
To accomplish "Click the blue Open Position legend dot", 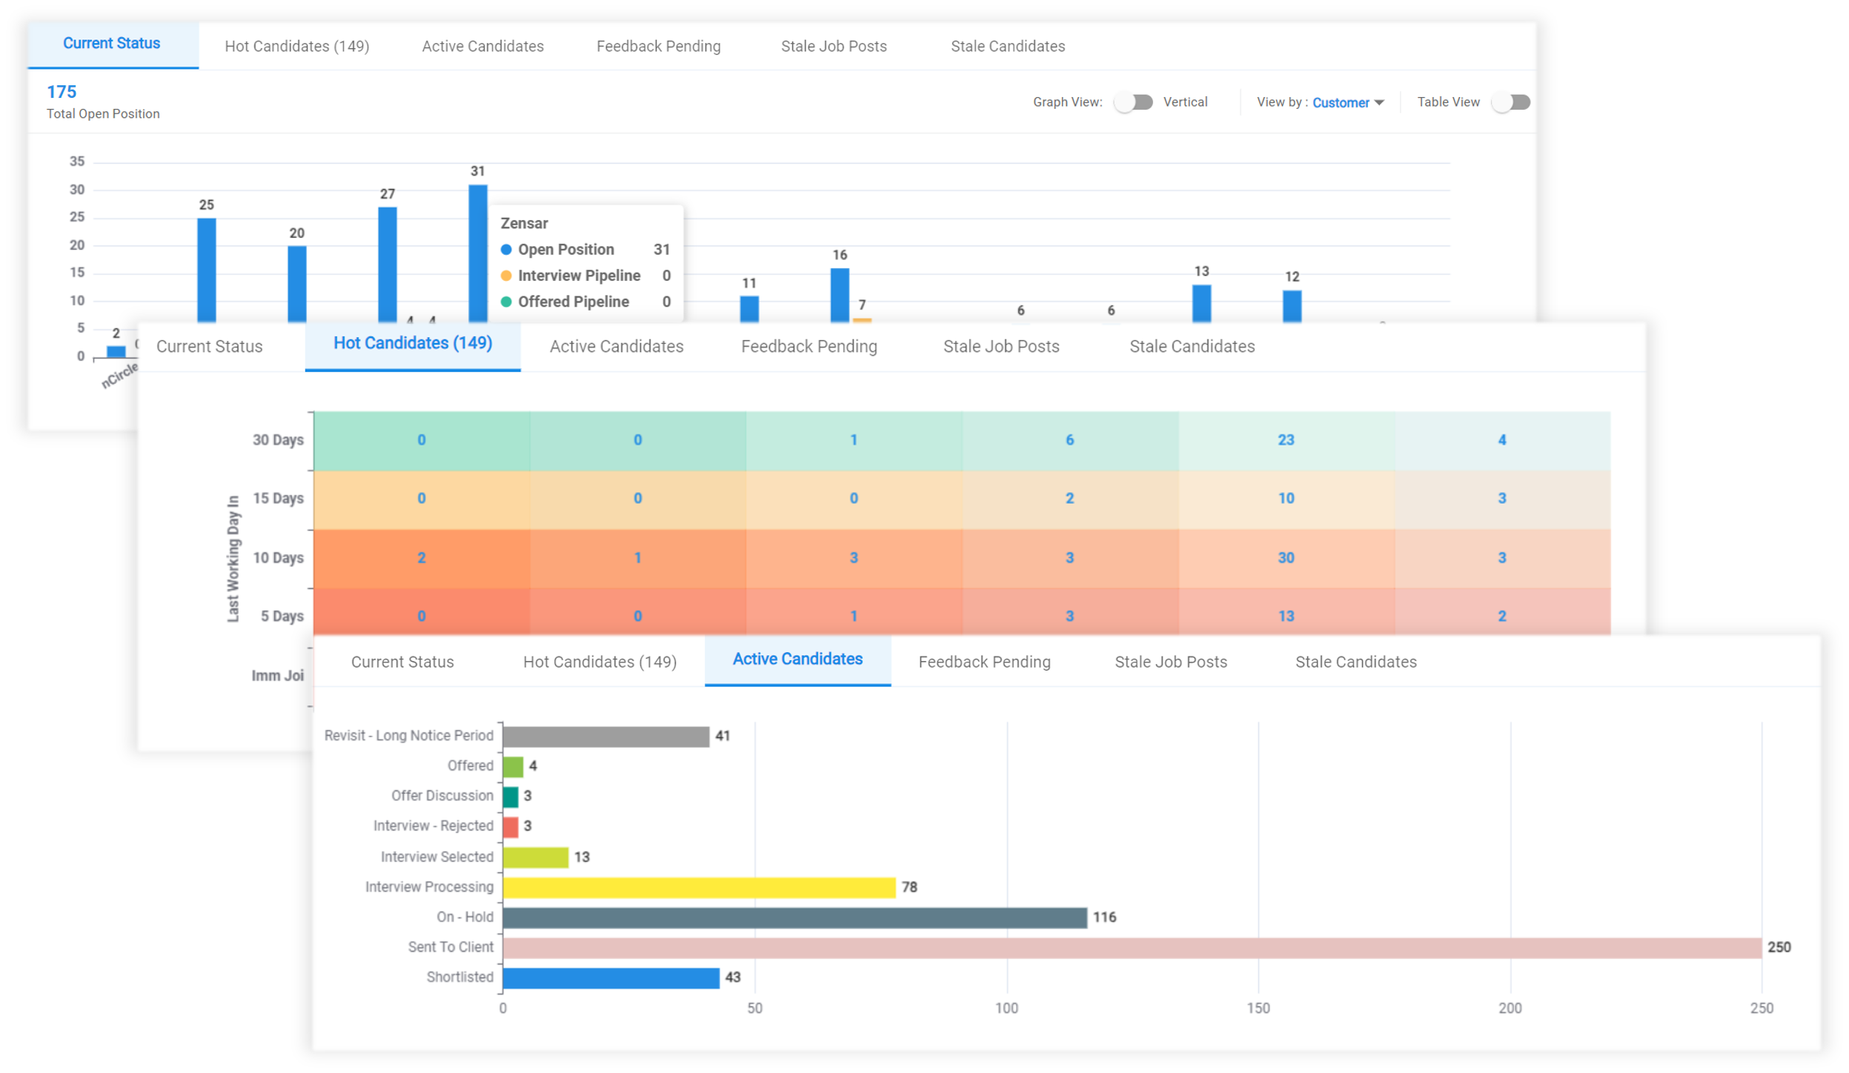I will coord(506,249).
